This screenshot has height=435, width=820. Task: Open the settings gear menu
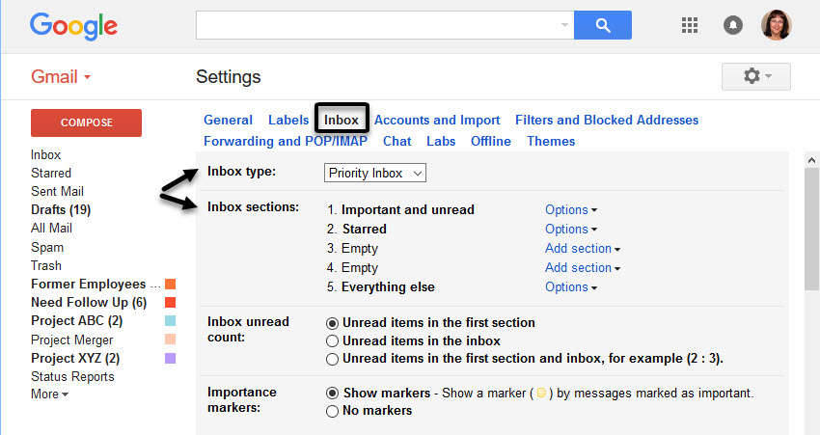(756, 76)
